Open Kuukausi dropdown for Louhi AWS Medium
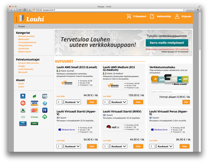 [x=119, y=102]
